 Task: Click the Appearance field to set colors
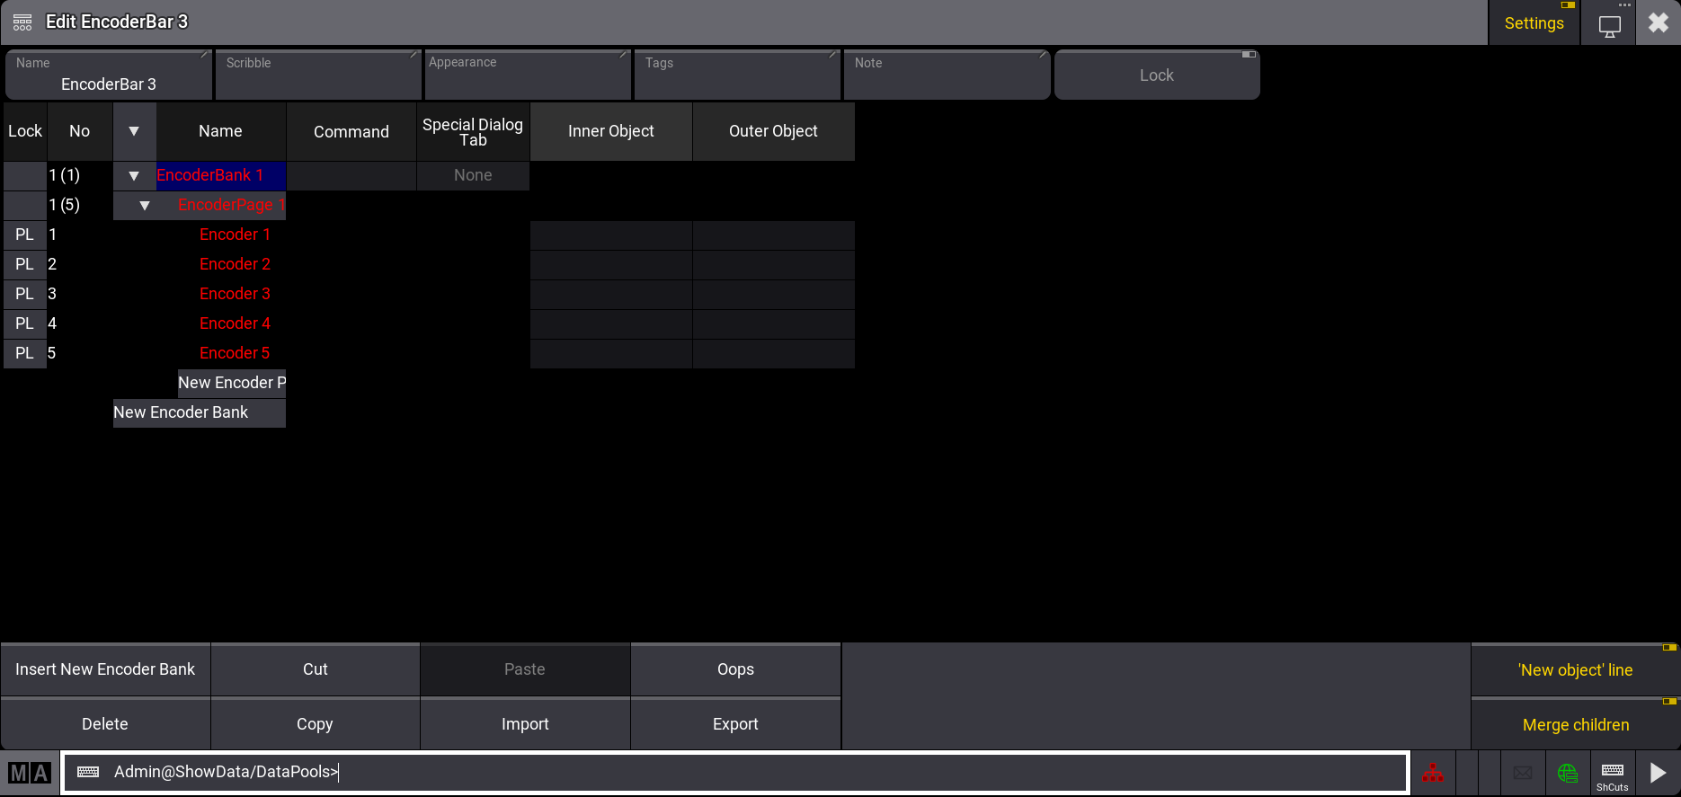528,75
